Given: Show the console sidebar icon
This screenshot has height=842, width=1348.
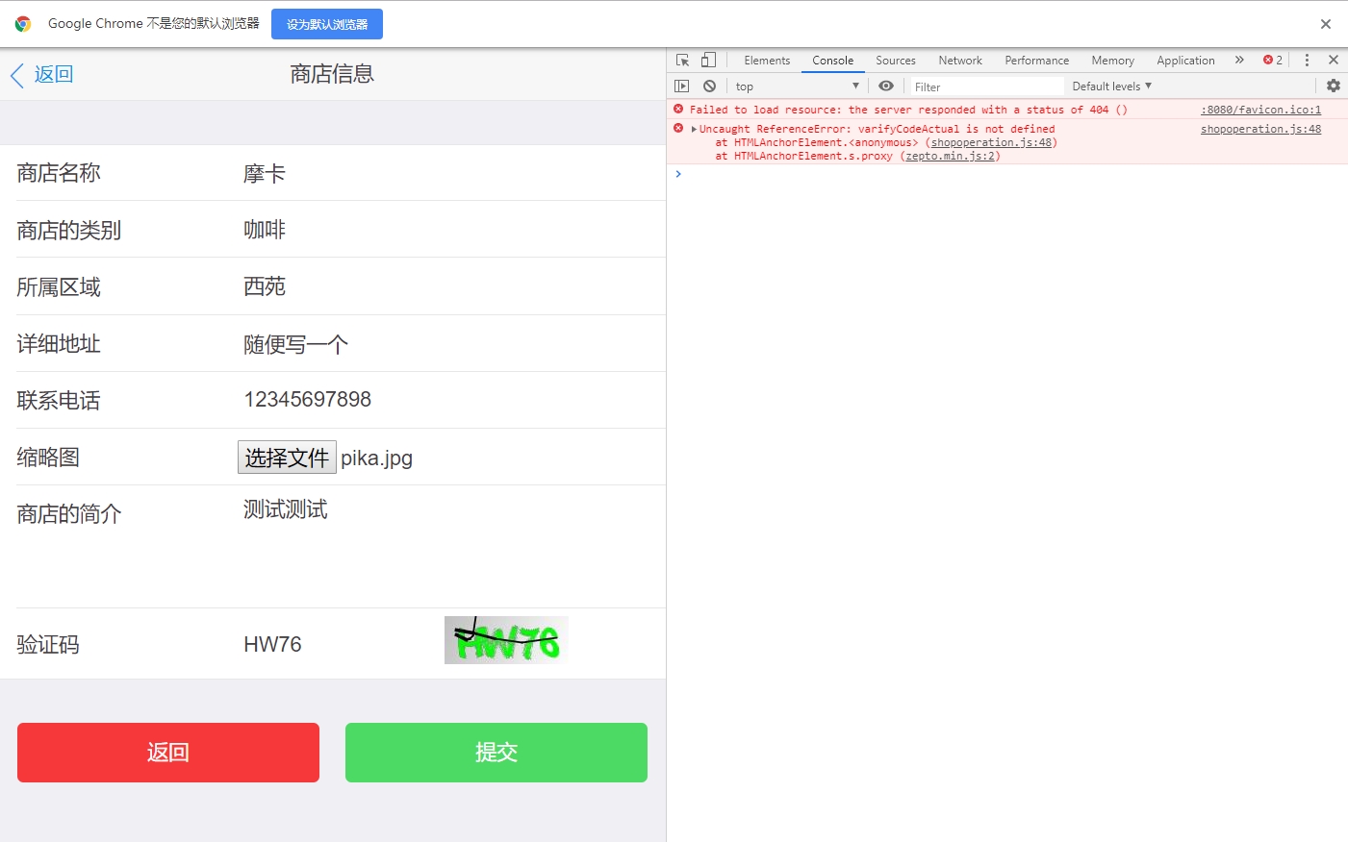Looking at the screenshot, I should [x=682, y=87].
